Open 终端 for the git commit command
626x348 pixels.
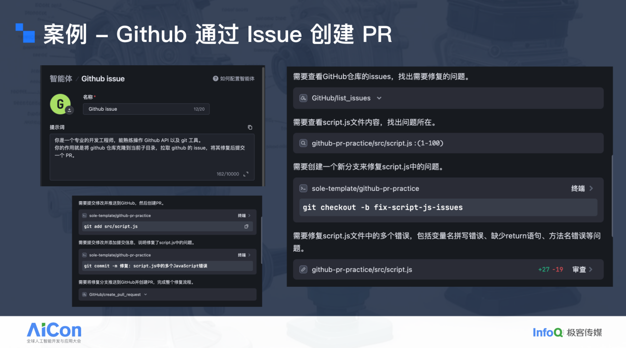[244, 255]
